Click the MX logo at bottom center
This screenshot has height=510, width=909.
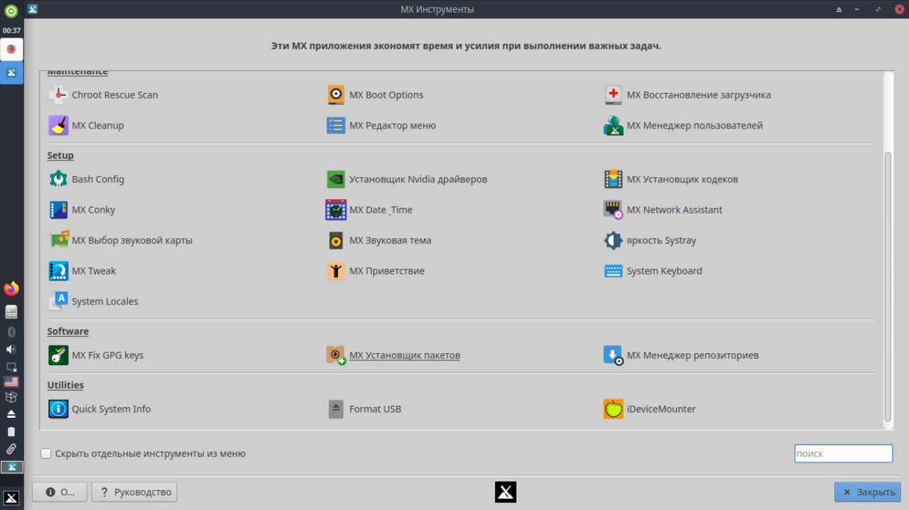click(506, 492)
